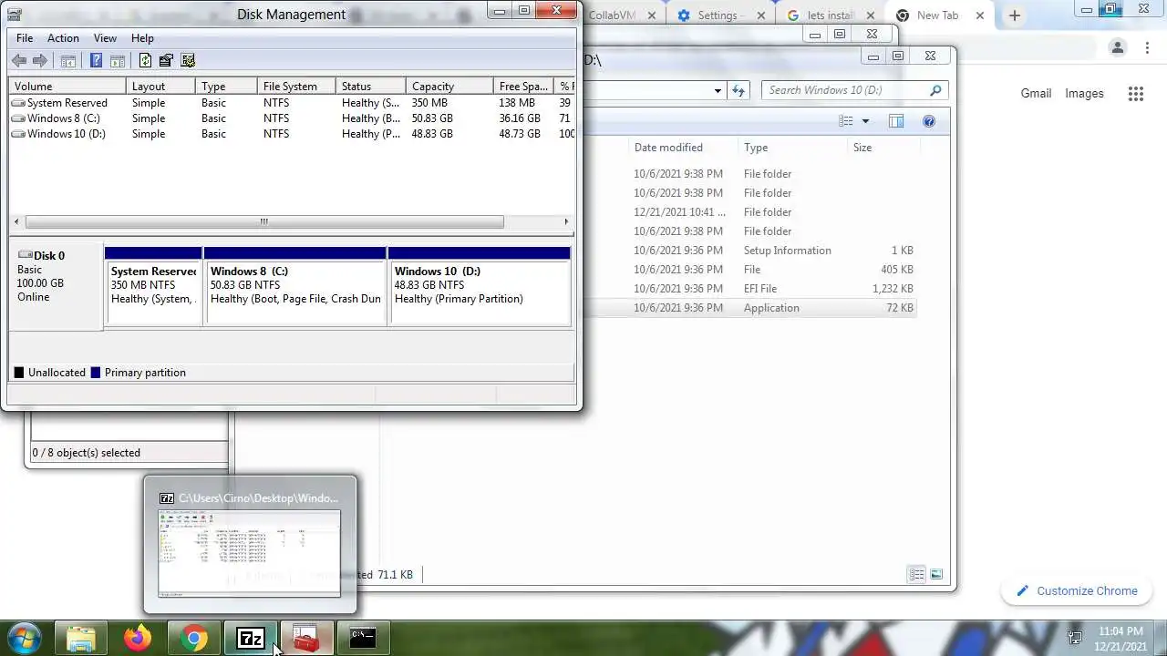The height and width of the screenshot is (656, 1167).
Task: Switch to the 'lets instal' Google search tab
Action: click(830, 15)
